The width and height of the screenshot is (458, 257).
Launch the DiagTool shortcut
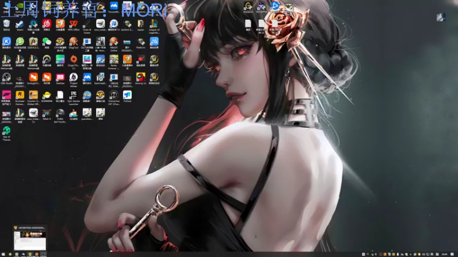pyautogui.click(x=74, y=43)
